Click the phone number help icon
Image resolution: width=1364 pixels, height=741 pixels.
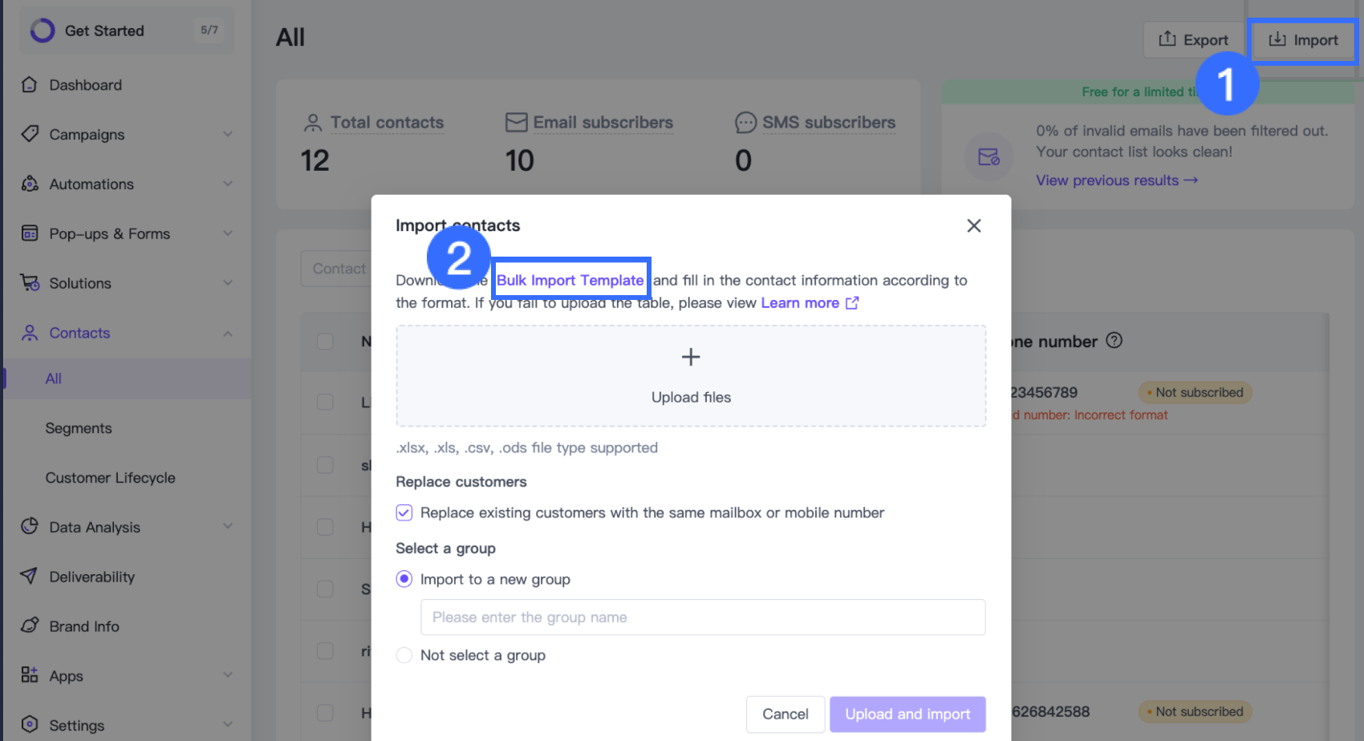click(1114, 341)
